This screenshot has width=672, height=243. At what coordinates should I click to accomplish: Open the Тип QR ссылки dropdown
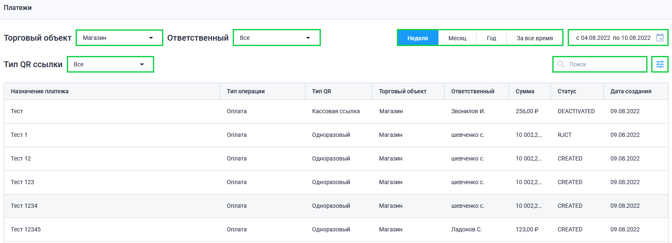tap(111, 64)
